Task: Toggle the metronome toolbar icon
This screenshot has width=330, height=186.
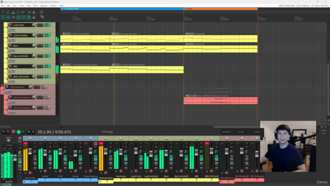Action: pos(34,12)
